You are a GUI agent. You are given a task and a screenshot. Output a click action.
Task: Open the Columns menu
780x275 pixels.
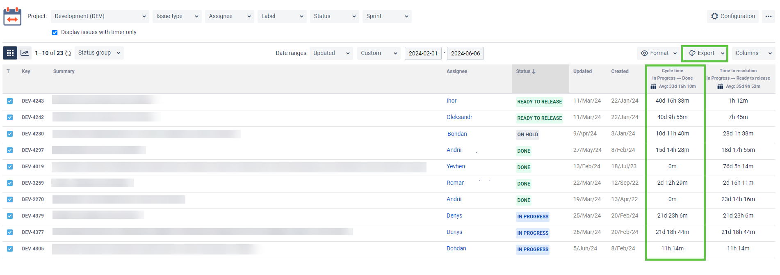(753, 53)
